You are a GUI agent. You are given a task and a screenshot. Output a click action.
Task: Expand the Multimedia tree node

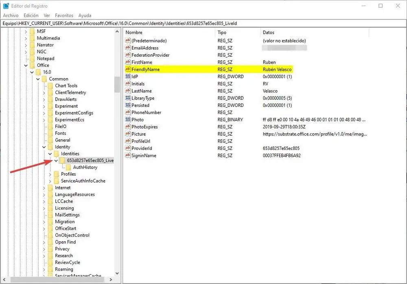[x=26, y=38]
